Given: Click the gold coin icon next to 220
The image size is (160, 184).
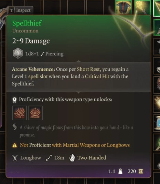Looking at the screenshot, I should pos(141,171).
